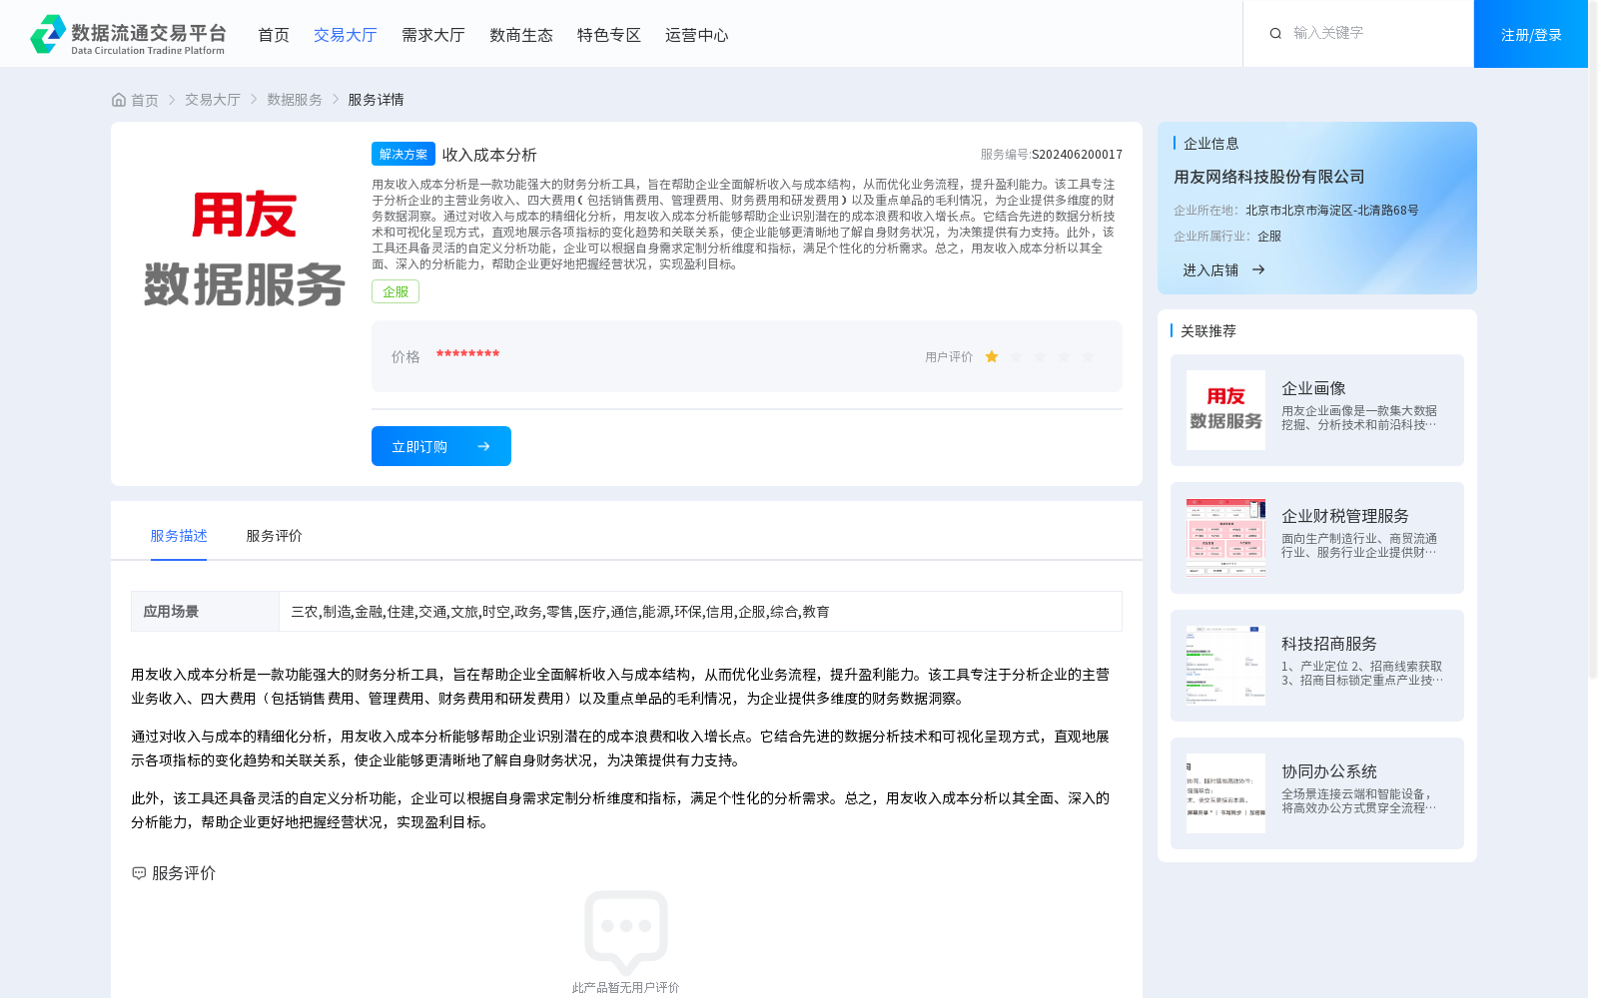The height and width of the screenshot is (998, 1598).
Task: Click the service number S202406200017
Action: [1077, 155]
